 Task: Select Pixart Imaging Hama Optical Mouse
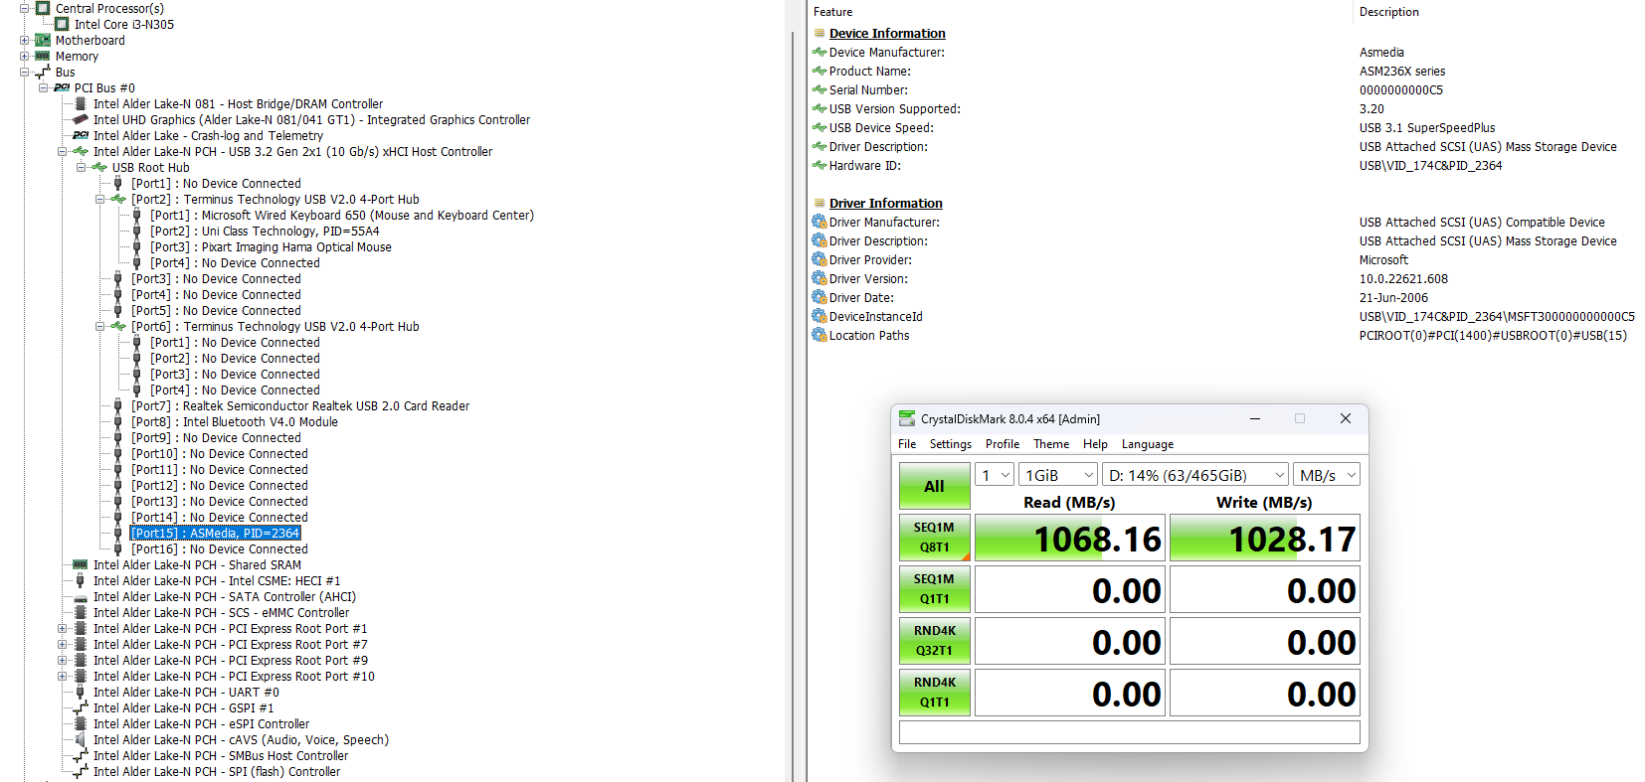point(271,247)
